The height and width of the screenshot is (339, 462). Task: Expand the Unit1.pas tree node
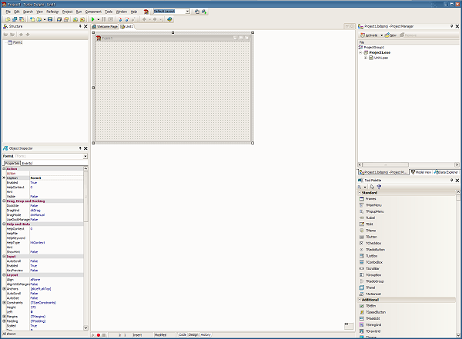coord(367,57)
